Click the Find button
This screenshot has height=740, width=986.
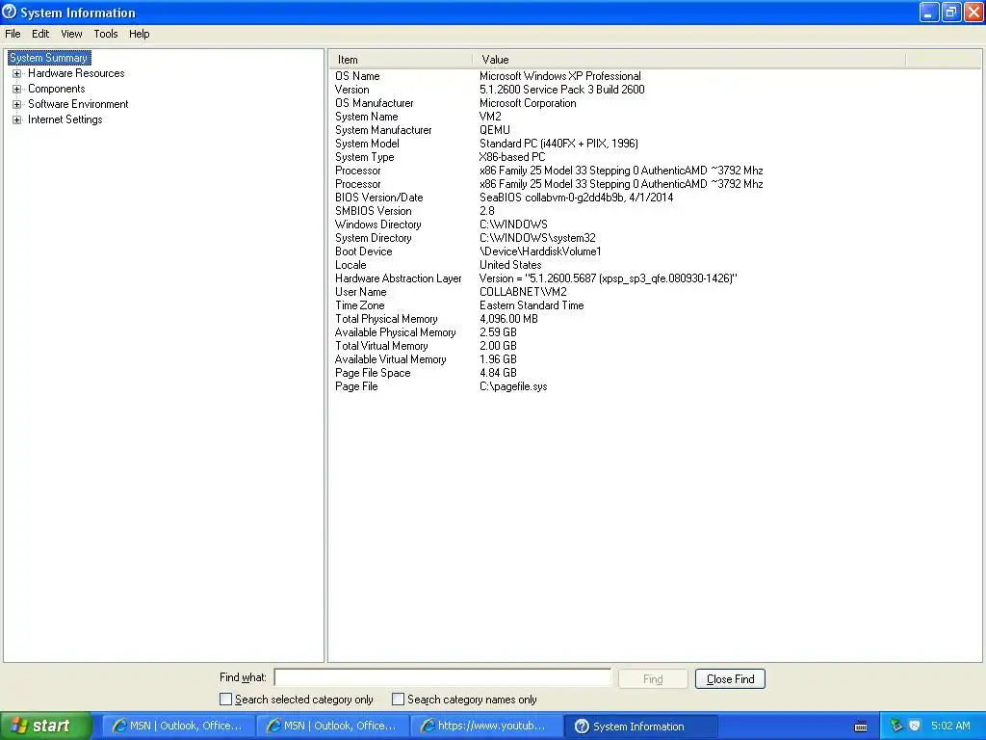(x=653, y=679)
